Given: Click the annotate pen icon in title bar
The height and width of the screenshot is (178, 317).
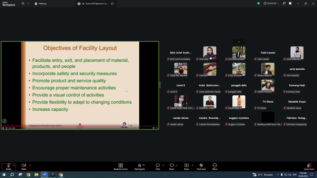Looking at the screenshot, I should 284,3.
